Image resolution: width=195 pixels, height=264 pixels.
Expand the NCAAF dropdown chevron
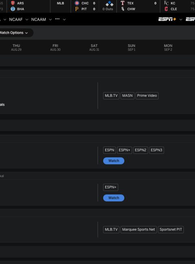tap(27, 19)
